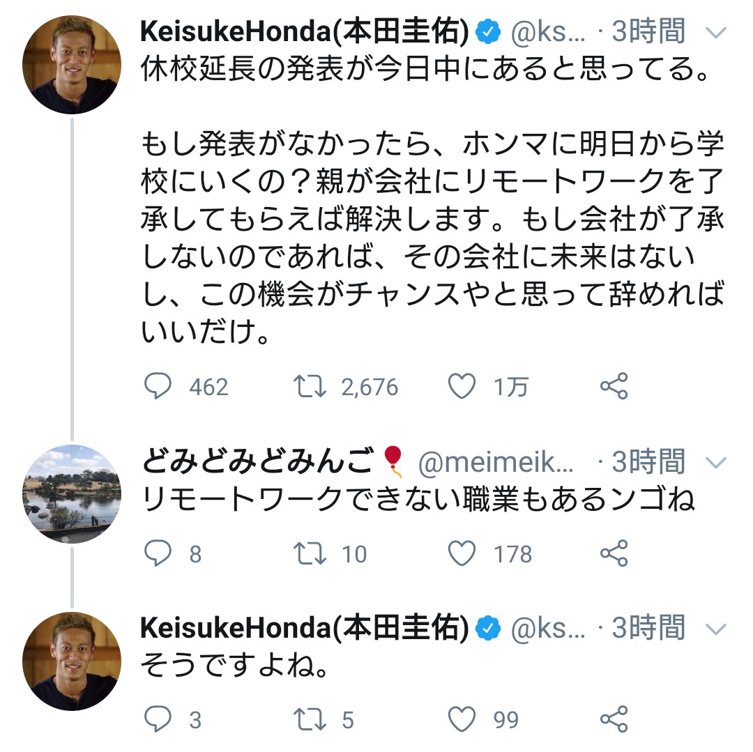Tap Keisuke Honda's avatar on the top tweet
The height and width of the screenshot is (752, 753).
72,65
